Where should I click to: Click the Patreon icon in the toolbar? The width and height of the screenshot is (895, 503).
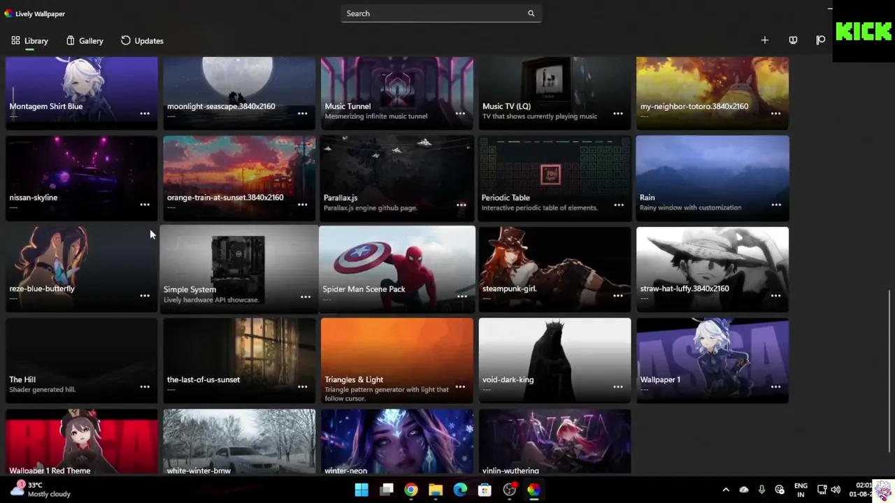820,41
